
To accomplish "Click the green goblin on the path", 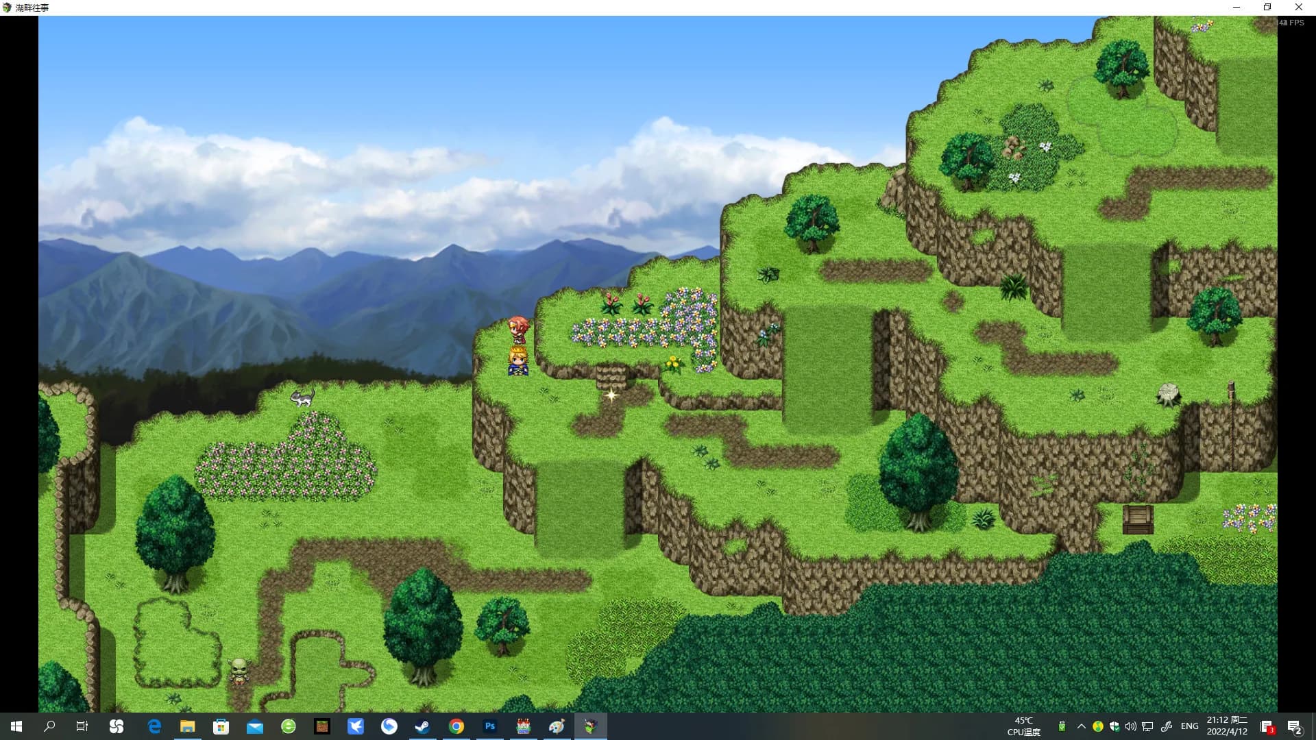I will (x=239, y=671).
